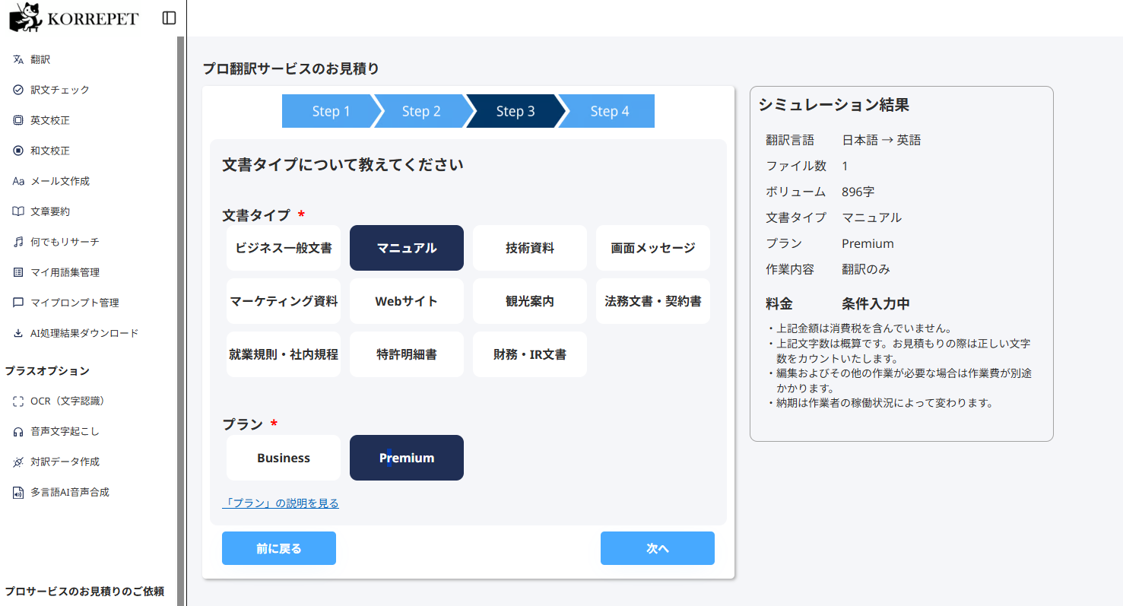Open 翻訳 in the sidebar menu
The width and height of the screenshot is (1123, 606).
click(40, 59)
